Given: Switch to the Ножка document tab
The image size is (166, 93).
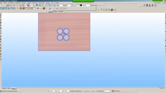Looking at the screenshot, I should (9, 88).
